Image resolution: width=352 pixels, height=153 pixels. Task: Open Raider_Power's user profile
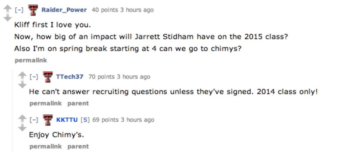tap(64, 10)
